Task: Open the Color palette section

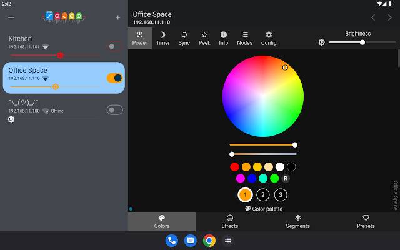Action: pos(264,209)
